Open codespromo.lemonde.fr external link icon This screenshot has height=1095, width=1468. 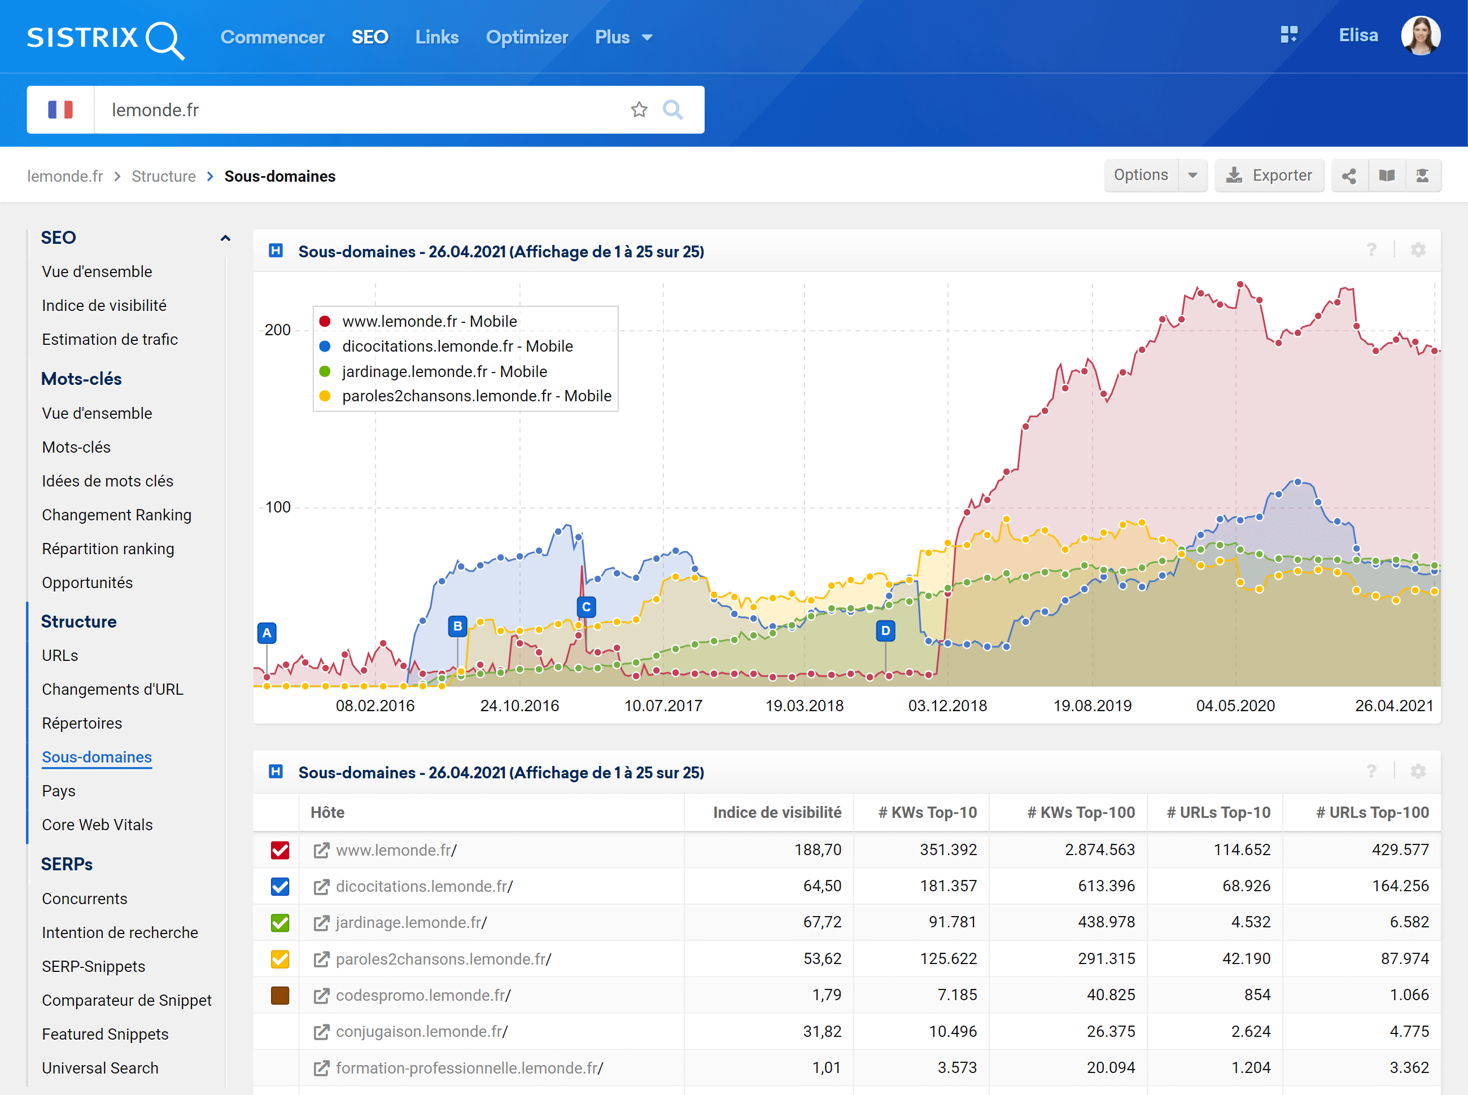(x=321, y=996)
